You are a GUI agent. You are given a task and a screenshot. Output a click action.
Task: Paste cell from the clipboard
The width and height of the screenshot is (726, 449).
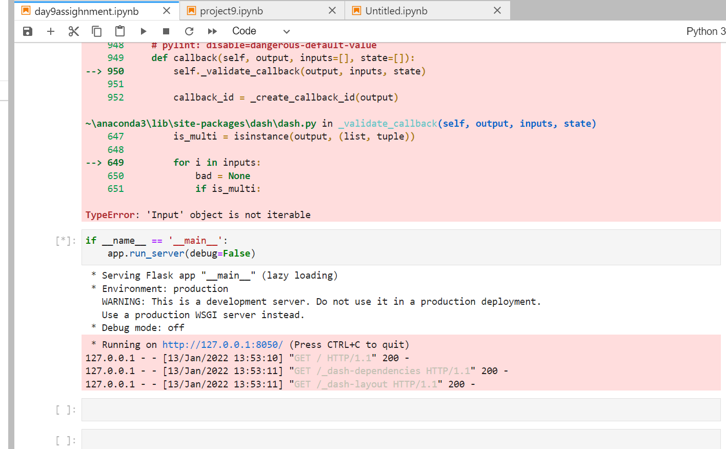tap(119, 31)
